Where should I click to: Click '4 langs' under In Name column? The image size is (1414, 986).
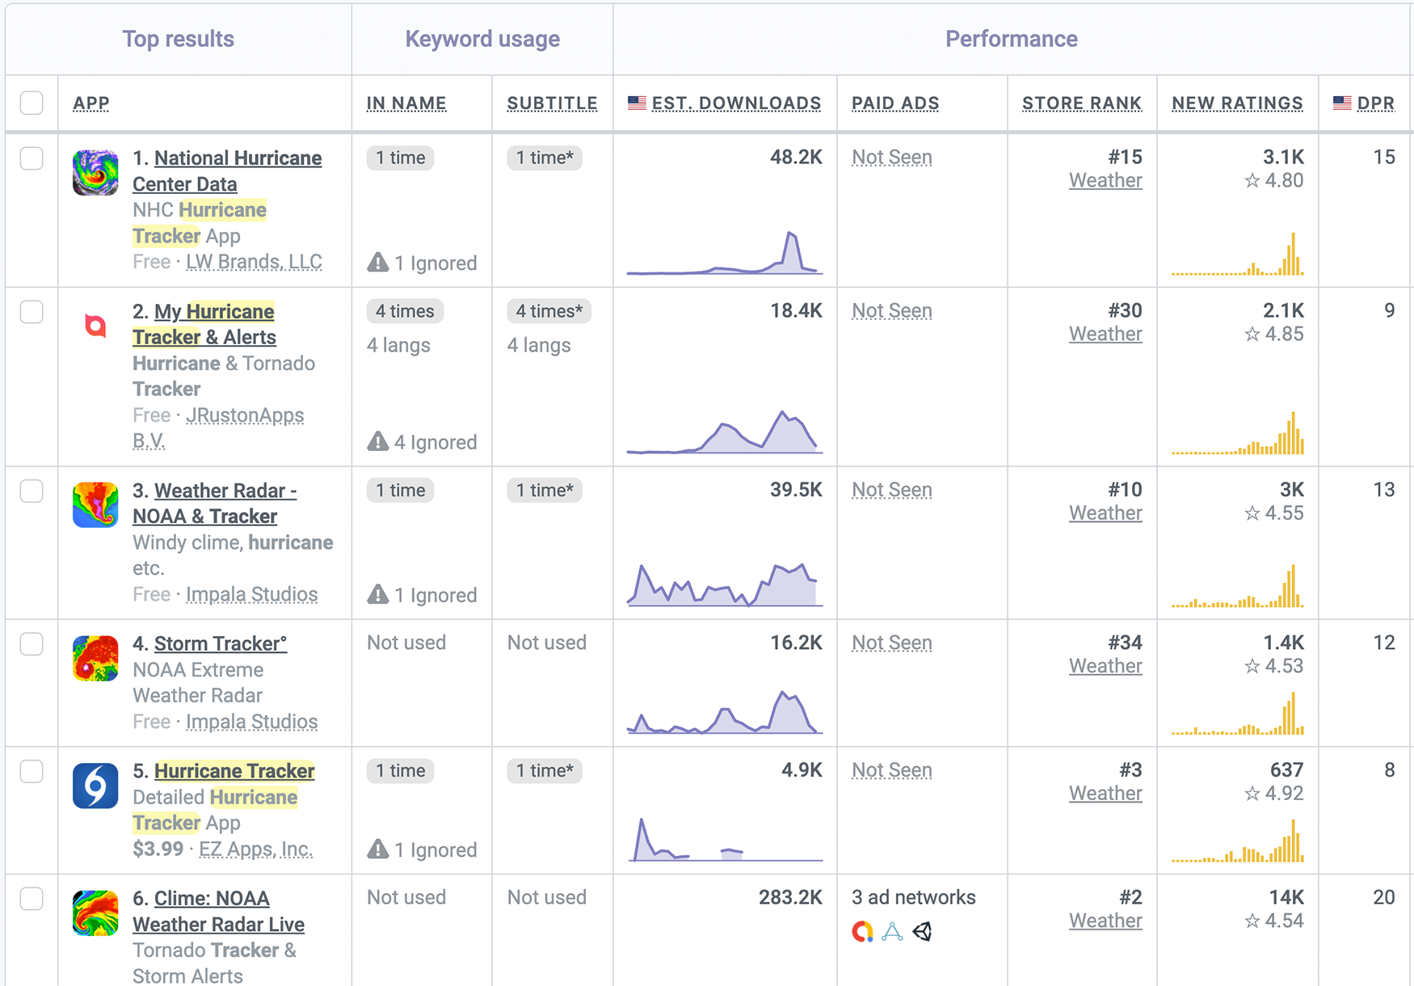point(398,345)
